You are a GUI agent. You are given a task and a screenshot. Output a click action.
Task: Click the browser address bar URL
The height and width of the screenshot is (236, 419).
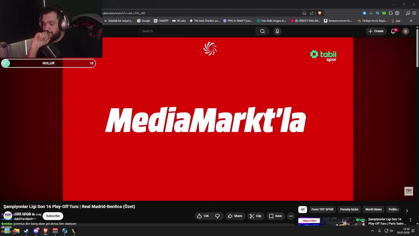124,13
